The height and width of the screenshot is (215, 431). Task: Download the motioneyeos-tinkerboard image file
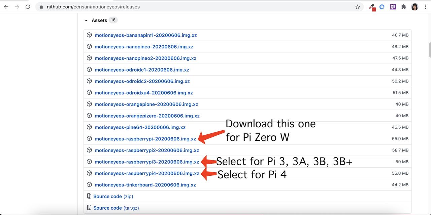[145, 185]
